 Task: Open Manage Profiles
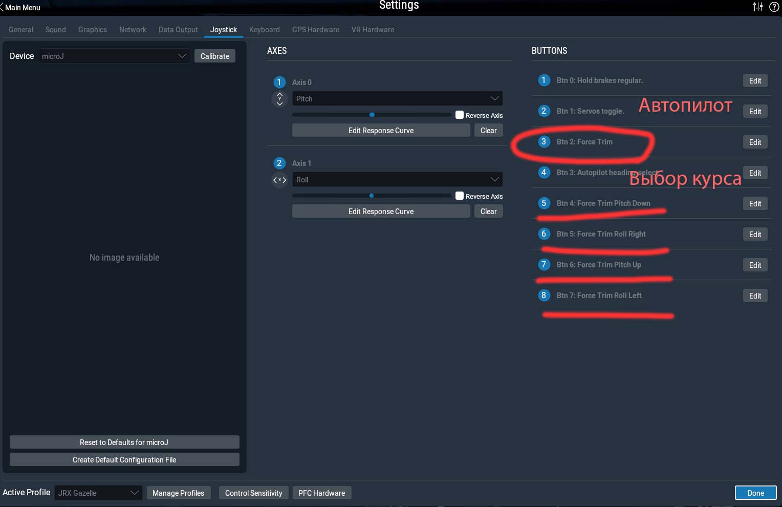click(x=178, y=493)
